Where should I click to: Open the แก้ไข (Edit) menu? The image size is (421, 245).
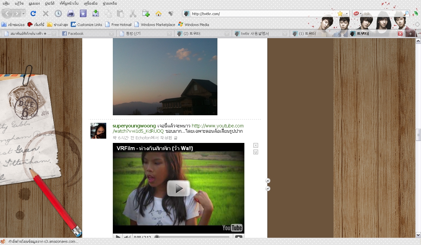(19, 3)
